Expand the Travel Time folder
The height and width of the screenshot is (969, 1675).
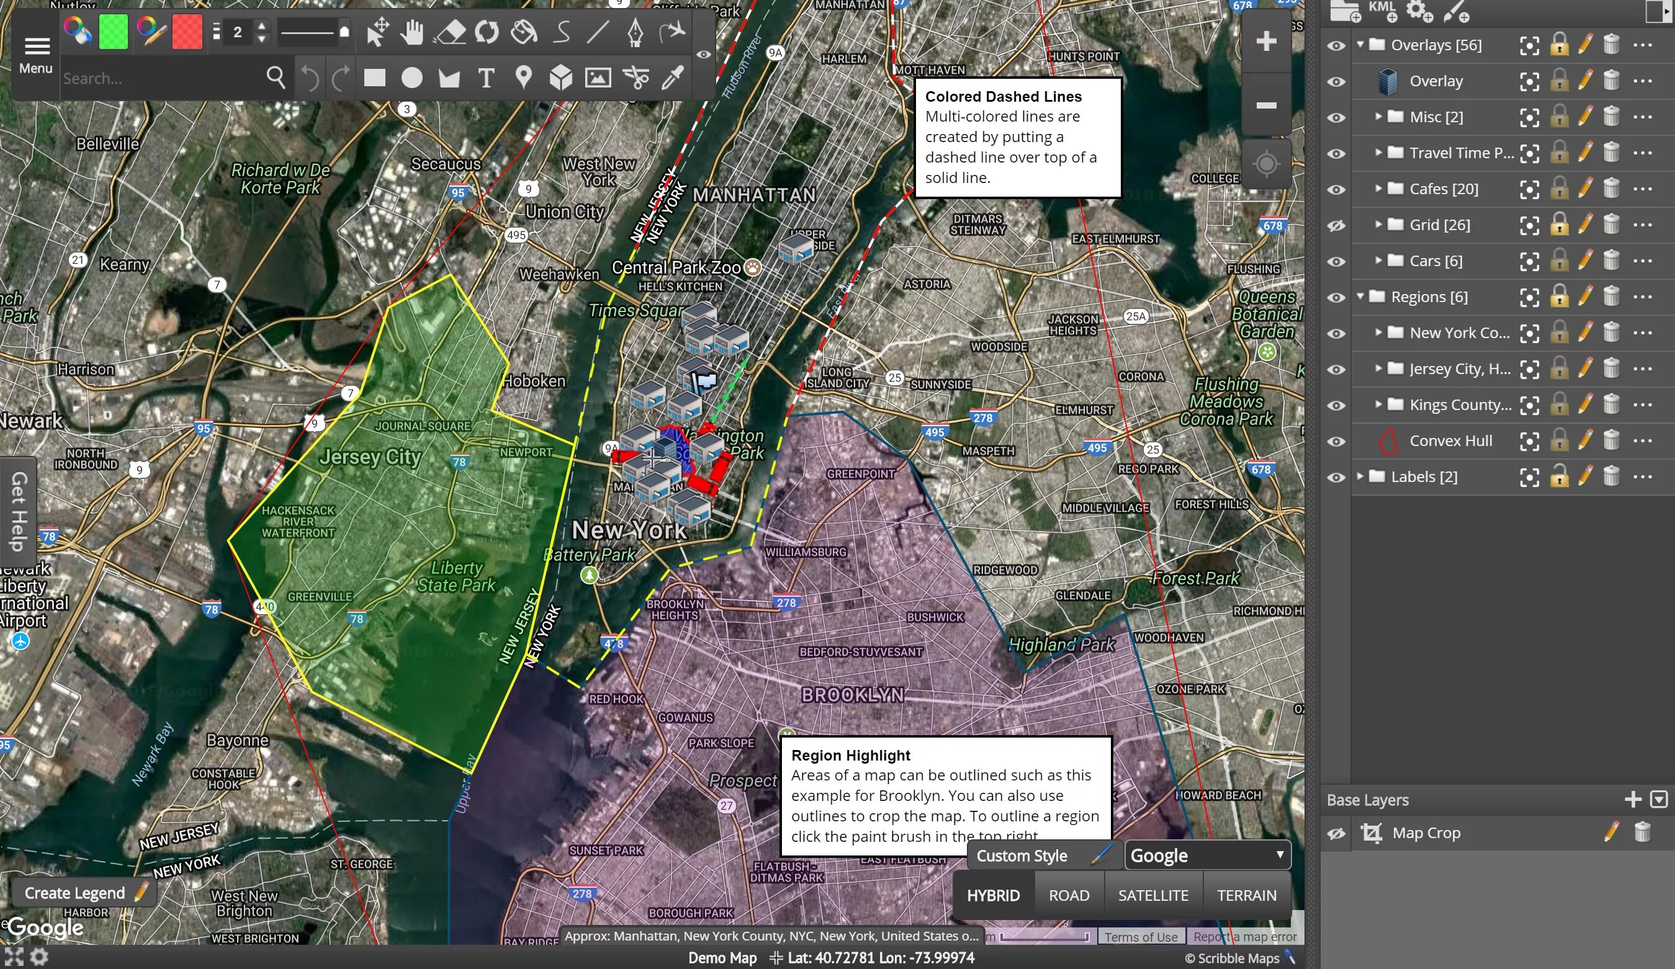[1378, 152]
